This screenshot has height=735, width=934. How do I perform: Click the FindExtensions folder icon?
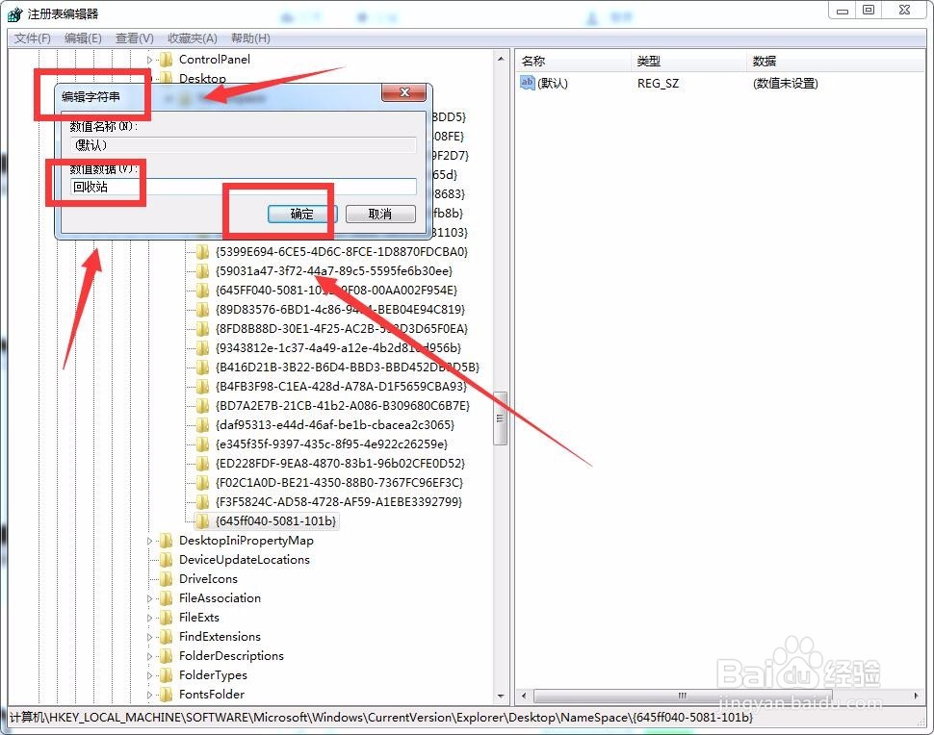pyautogui.click(x=167, y=637)
